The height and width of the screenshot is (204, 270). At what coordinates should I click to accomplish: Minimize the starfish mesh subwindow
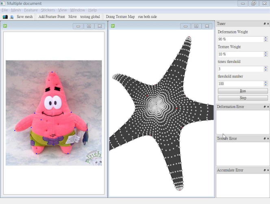pos(185,26)
